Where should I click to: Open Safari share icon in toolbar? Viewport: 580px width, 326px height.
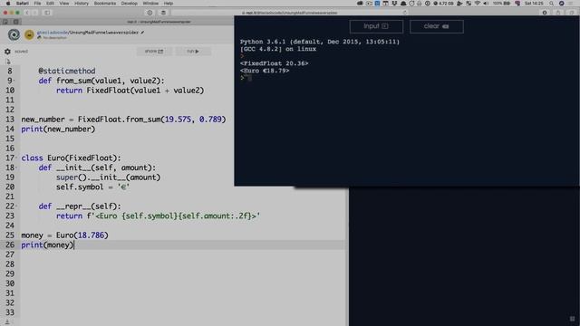coord(558,13)
